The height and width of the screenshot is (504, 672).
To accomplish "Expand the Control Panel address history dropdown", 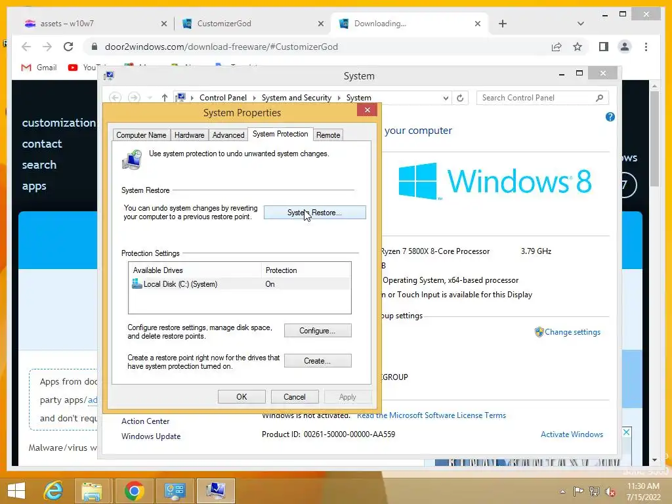I will click(446, 98).
